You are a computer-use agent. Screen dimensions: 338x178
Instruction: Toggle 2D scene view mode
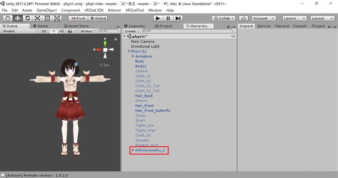(x=44, y=31)
